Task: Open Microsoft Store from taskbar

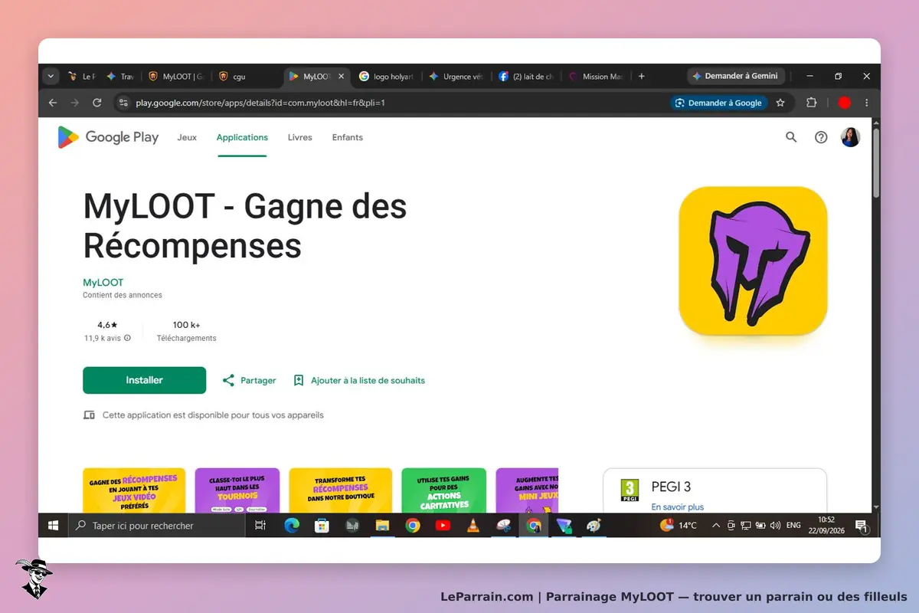Action: tap(322, 526)
